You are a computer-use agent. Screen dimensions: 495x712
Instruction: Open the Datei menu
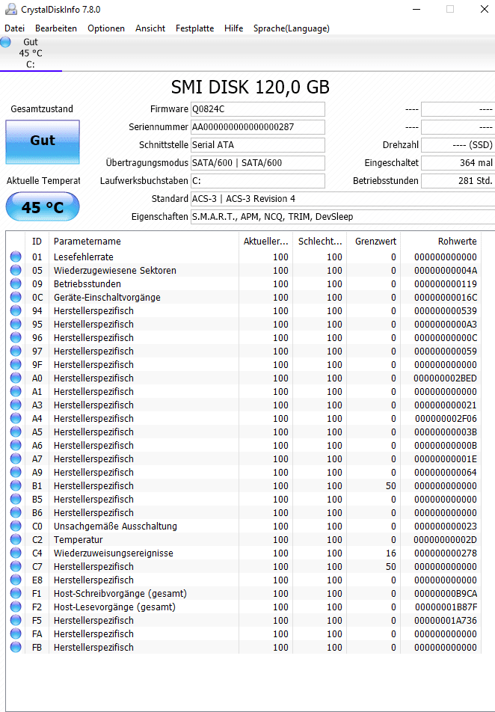(x=14, y=28)
